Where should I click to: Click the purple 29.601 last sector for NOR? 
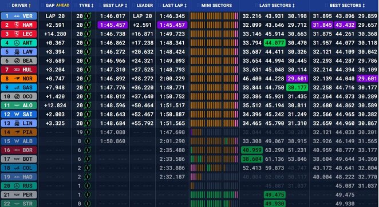(x=297, y=79)
